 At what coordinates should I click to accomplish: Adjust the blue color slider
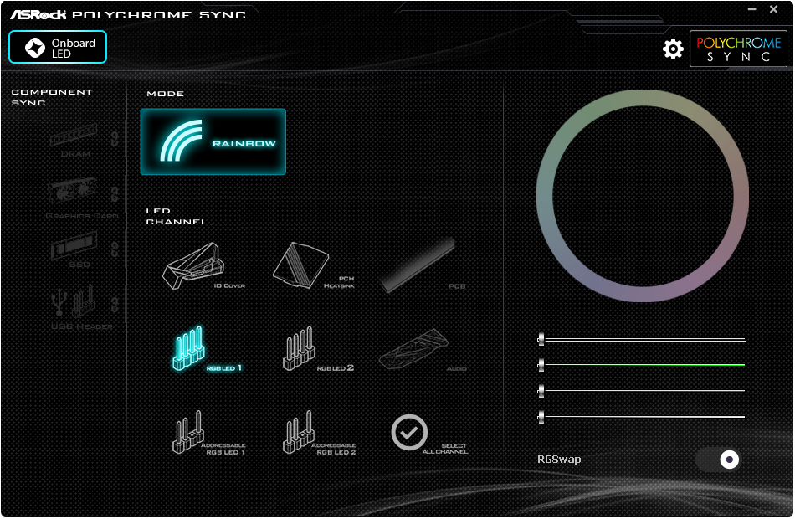click(x=642, y=339)
